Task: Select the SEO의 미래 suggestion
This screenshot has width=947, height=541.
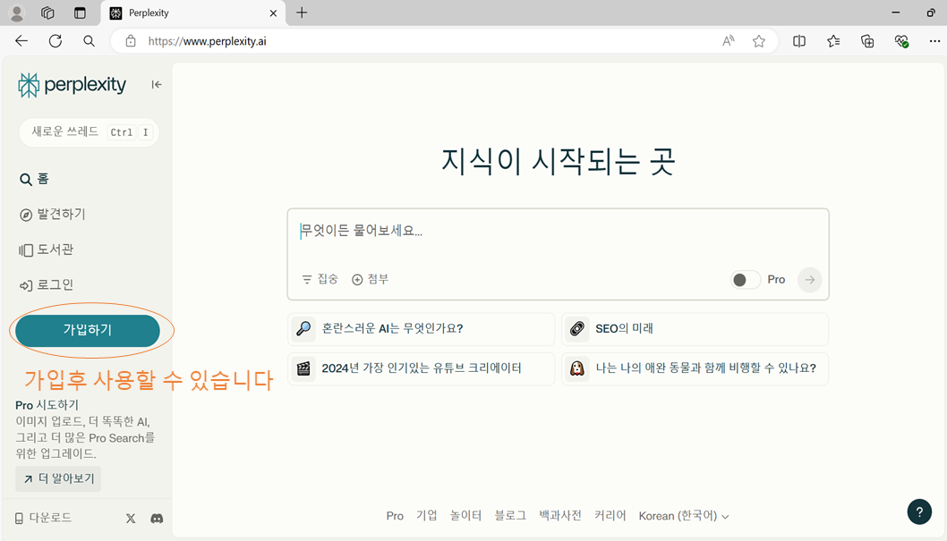Action: pos(695,329)
